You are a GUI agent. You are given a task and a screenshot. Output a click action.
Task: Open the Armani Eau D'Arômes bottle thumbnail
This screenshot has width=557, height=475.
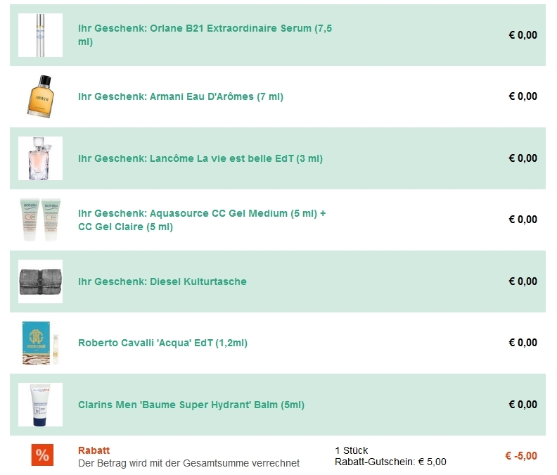click(x=40, y=96)
